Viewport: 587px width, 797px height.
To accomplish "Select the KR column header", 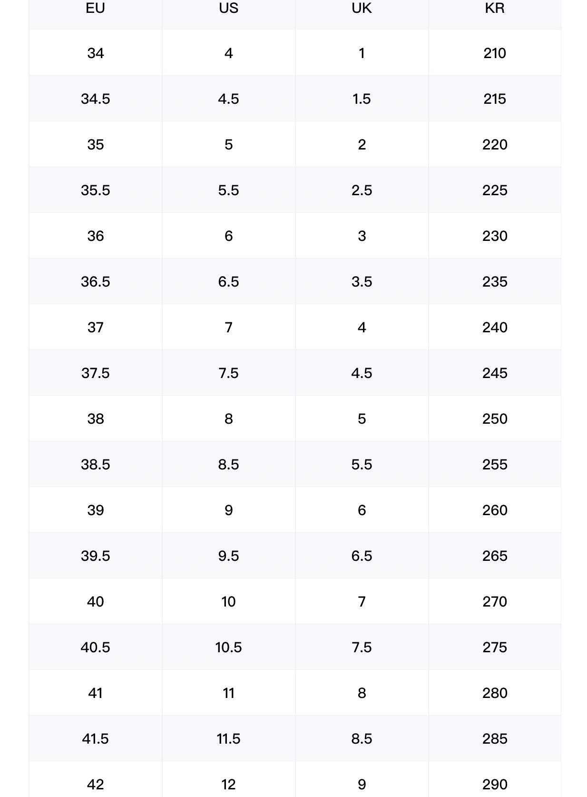I will tap(495, 9).
